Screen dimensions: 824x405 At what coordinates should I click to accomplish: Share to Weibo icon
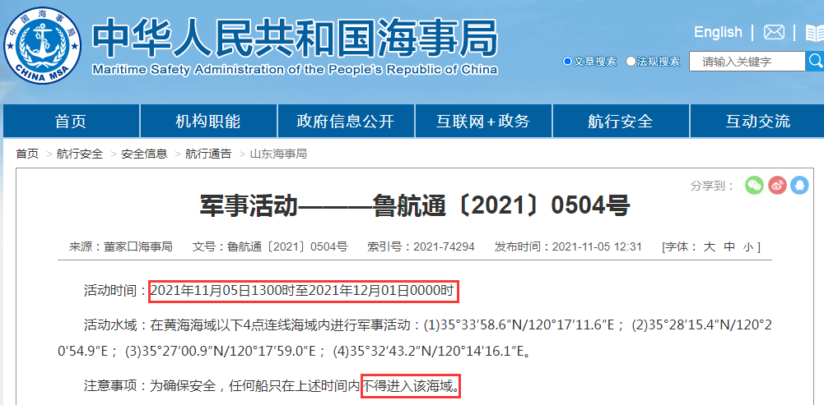(777, 185)
